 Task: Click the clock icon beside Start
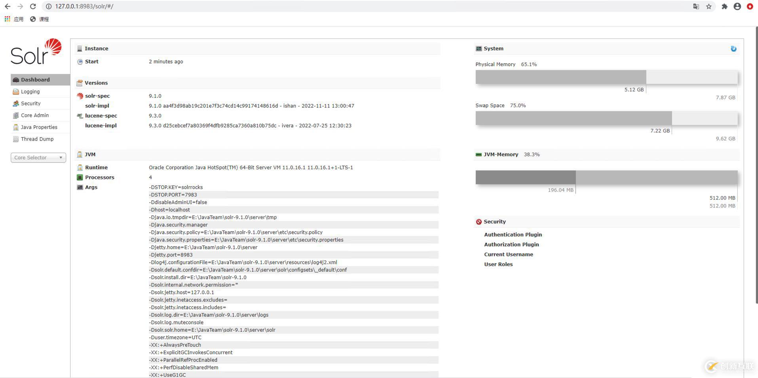click(80, 62)
